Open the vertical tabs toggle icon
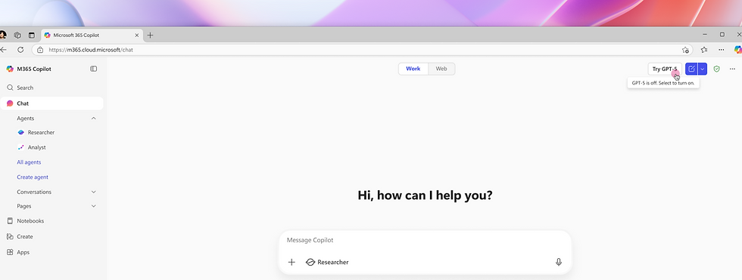742x280 pixels. coord(32,35)
